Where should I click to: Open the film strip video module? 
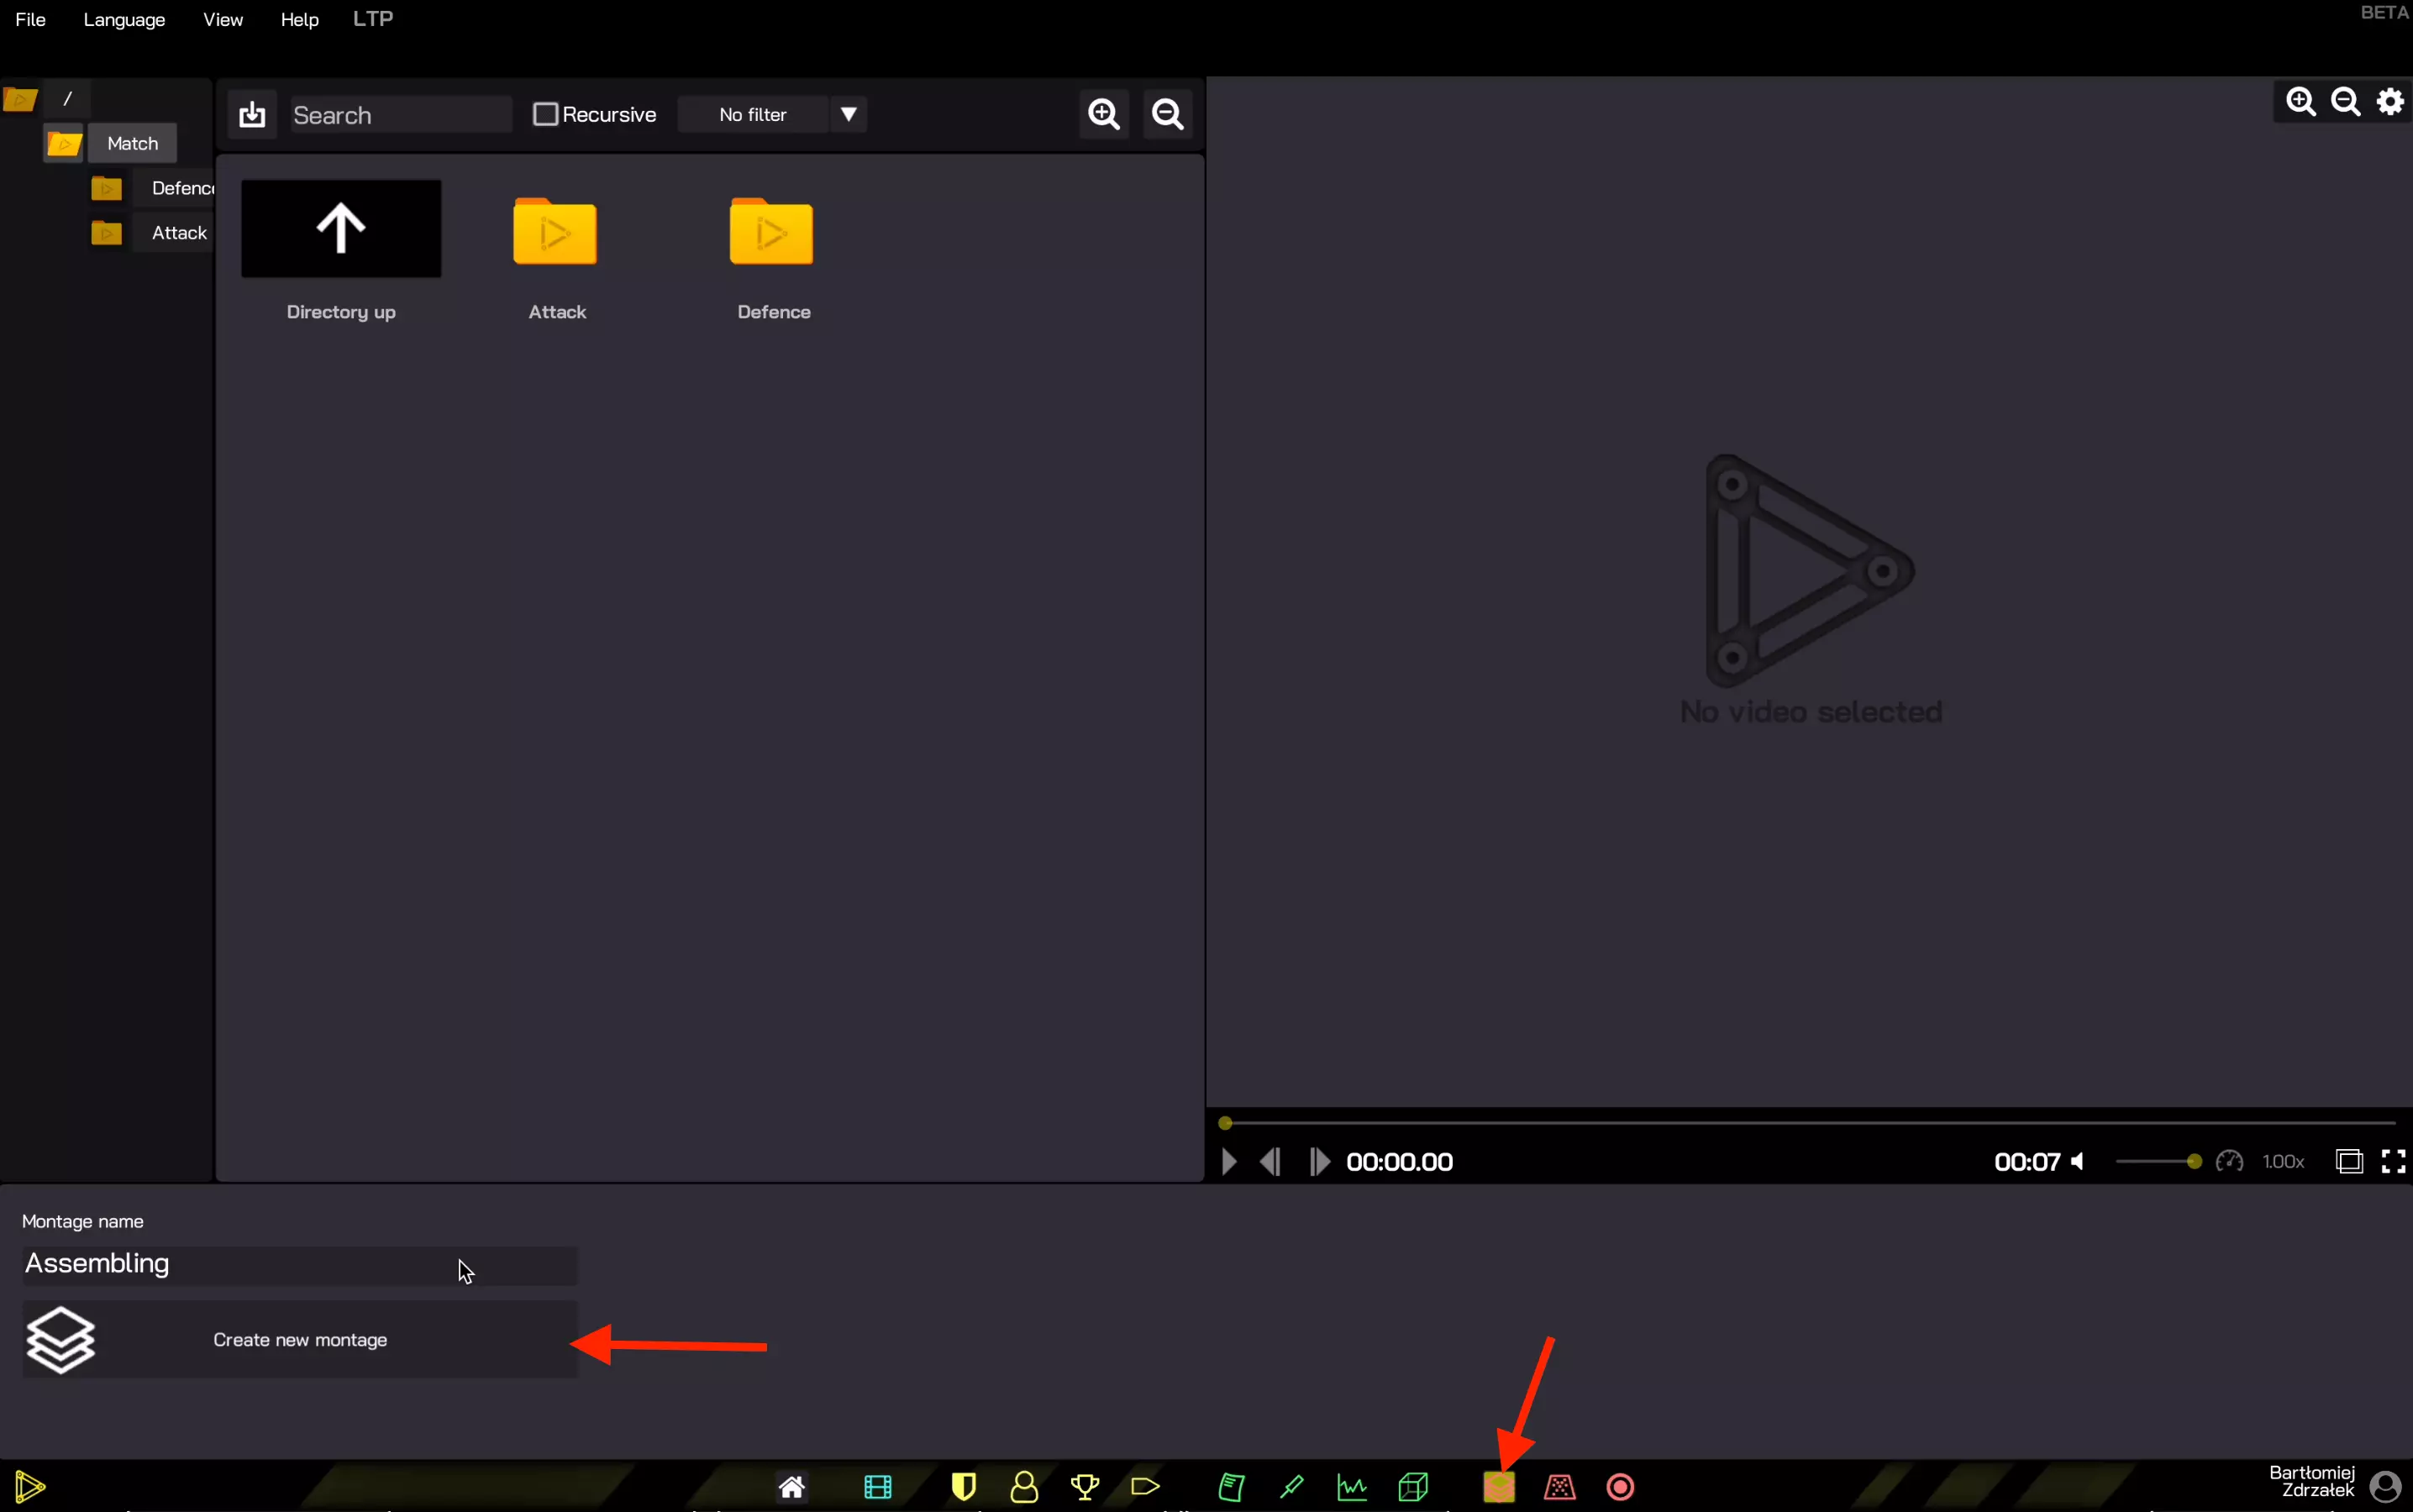[x=877, y=1487]
